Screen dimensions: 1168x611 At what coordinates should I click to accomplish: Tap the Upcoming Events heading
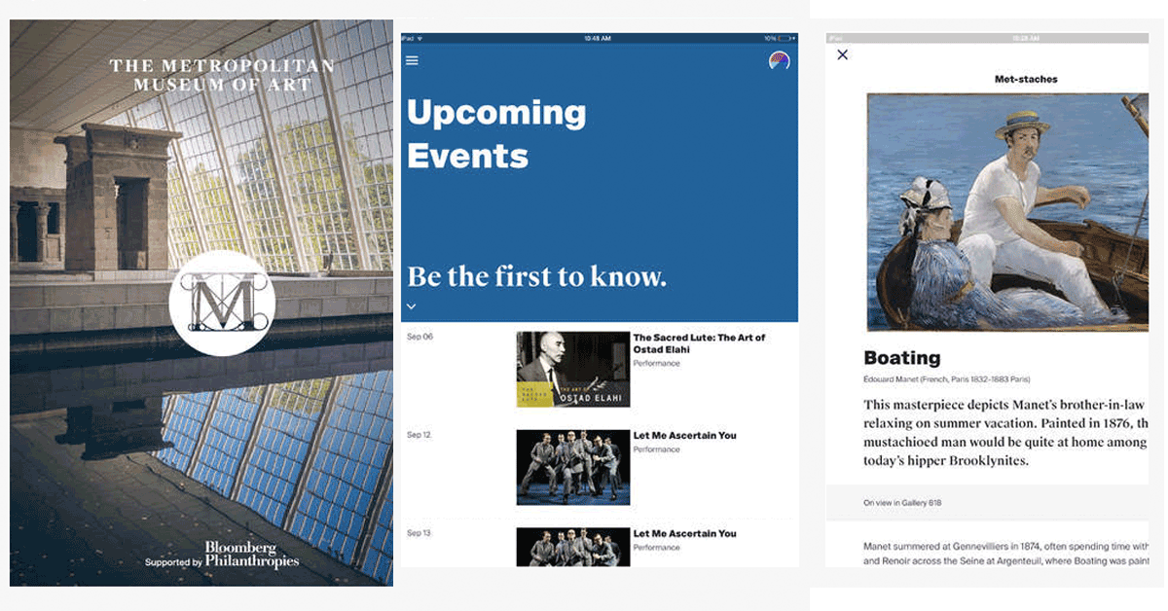[496, 134]
